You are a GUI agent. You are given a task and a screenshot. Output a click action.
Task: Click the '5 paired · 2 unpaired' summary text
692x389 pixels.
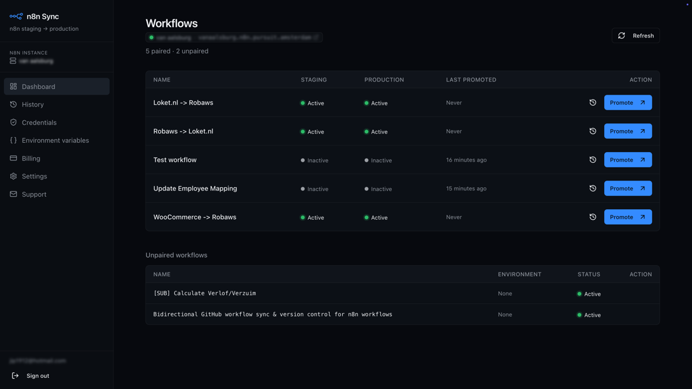[x=177, y=51]
